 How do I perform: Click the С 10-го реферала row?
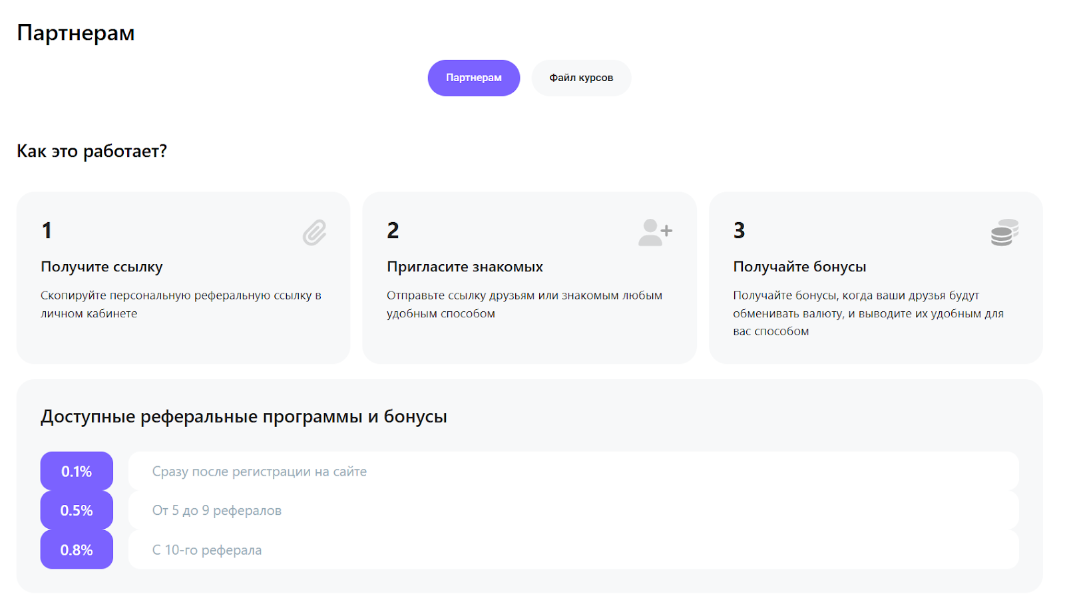pyautogui.click(x=573, y=549)
